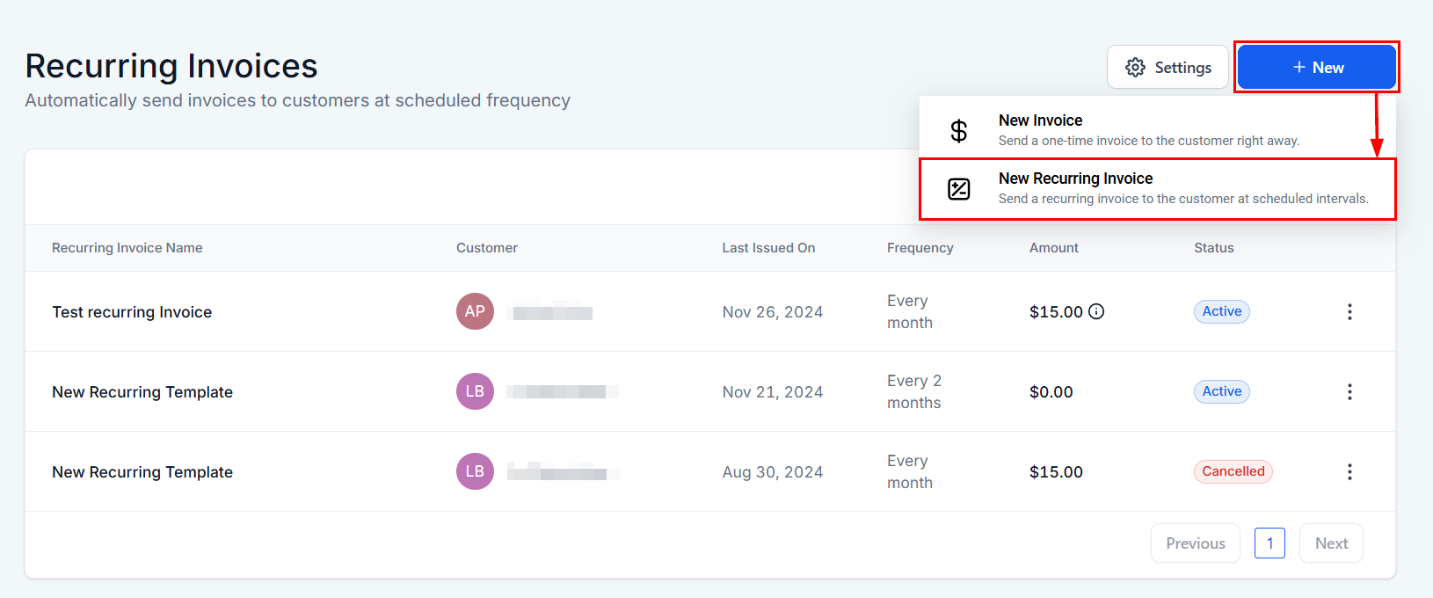This screenshot has width=1433, height=598.
Task: Click Every month frequency in Aug 30 row
Action: [x=910, y=471]
